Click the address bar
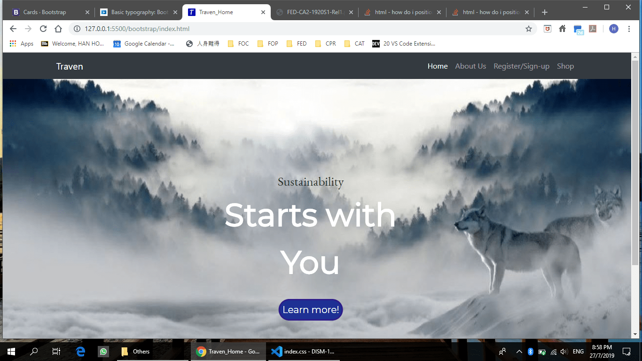The height and width of the screenshot is (361, 642). click(188, 29)
